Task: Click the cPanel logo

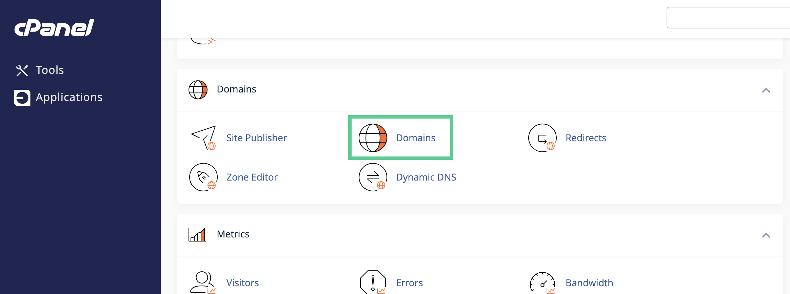Action: click(x=54, y=27)
